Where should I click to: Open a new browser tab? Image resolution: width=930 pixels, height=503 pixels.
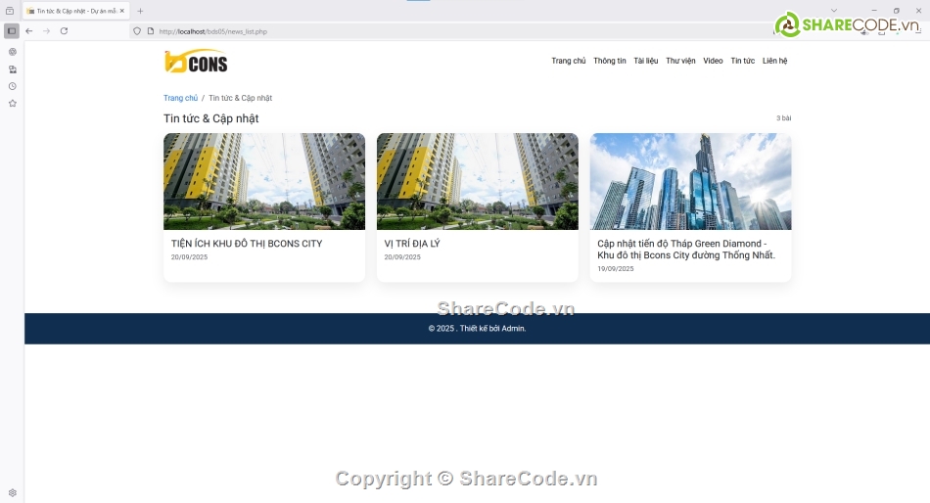(x=140, y=11)
